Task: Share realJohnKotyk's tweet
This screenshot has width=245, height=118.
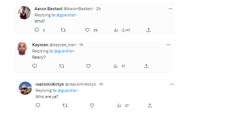Action: point(150,105)
